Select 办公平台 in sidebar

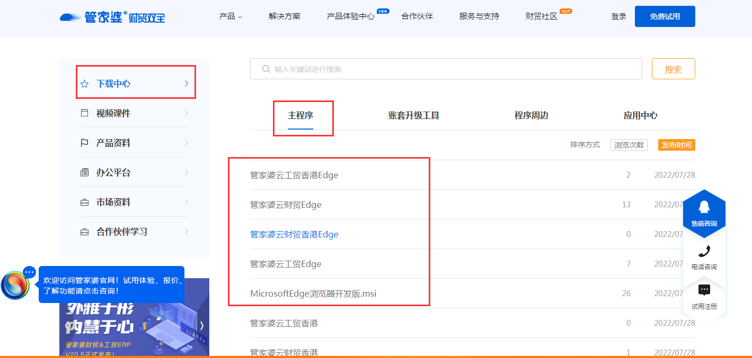[113, 172]
